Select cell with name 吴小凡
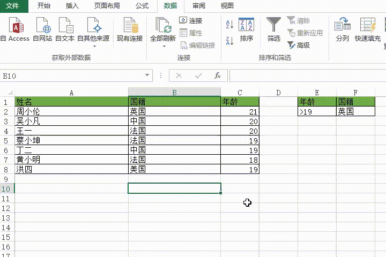The image size is (386, 257). 71,121
